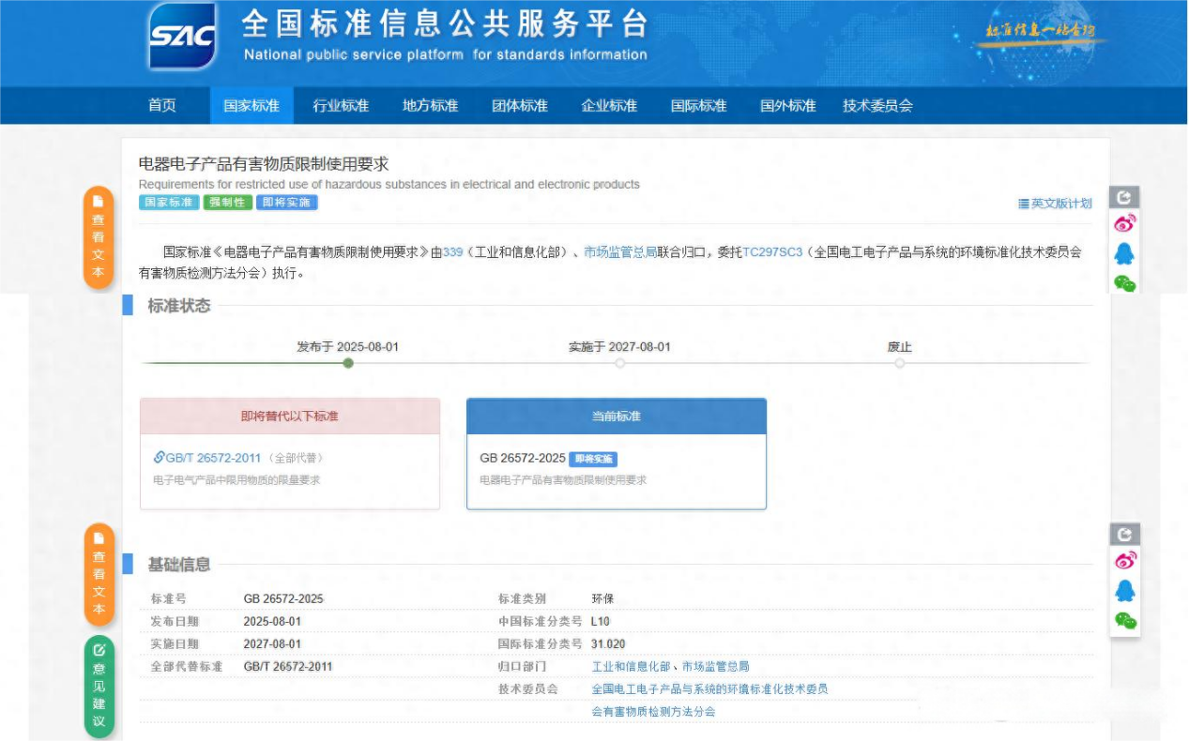This screenshot has height=741, width=1189.
Task: Open the 意见建议 green feedback button
Action: click(99, 688)
